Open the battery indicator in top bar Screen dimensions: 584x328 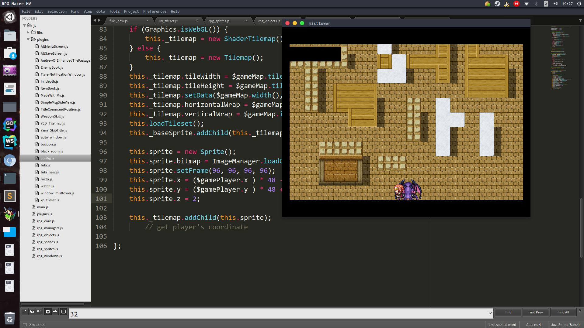(546, 4)
